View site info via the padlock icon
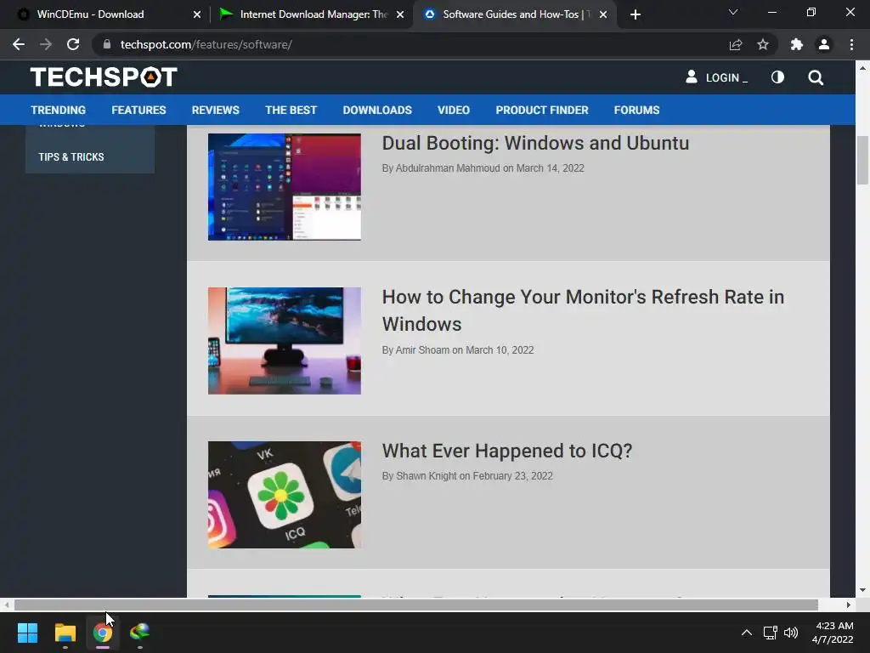The width and height of the screenshot is (870, 653). pyautogui.click(x=107, y=44)
